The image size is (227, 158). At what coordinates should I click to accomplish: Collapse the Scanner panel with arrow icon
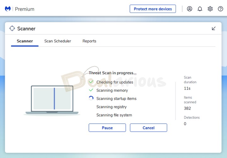(x=213, y=28)
